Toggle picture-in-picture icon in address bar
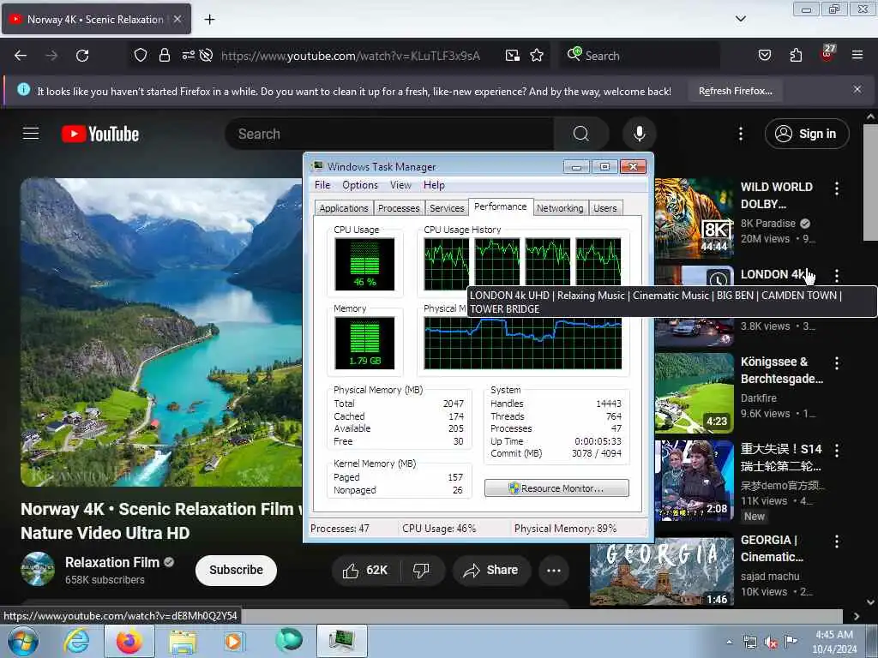This screenshot has width=878, height=658. click(x=513, y=56)
